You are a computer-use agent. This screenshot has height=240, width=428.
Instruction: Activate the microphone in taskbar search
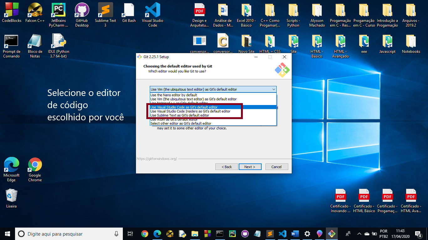tap(117, 234)
